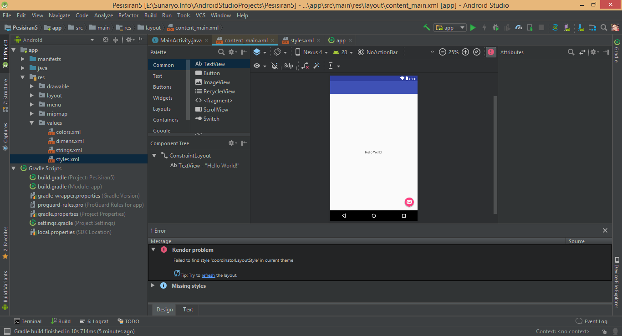Toggle autoconnect magnet icon
The height and width of the screenshot is (336, 622).
click(x=275, y=66)
